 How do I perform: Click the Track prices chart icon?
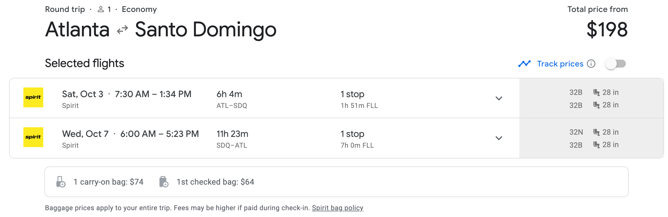524,64
